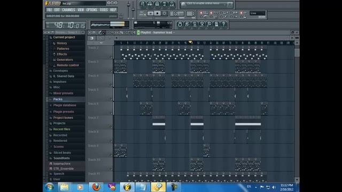Open the Mixer view button
342x192 pixels.
172,4
